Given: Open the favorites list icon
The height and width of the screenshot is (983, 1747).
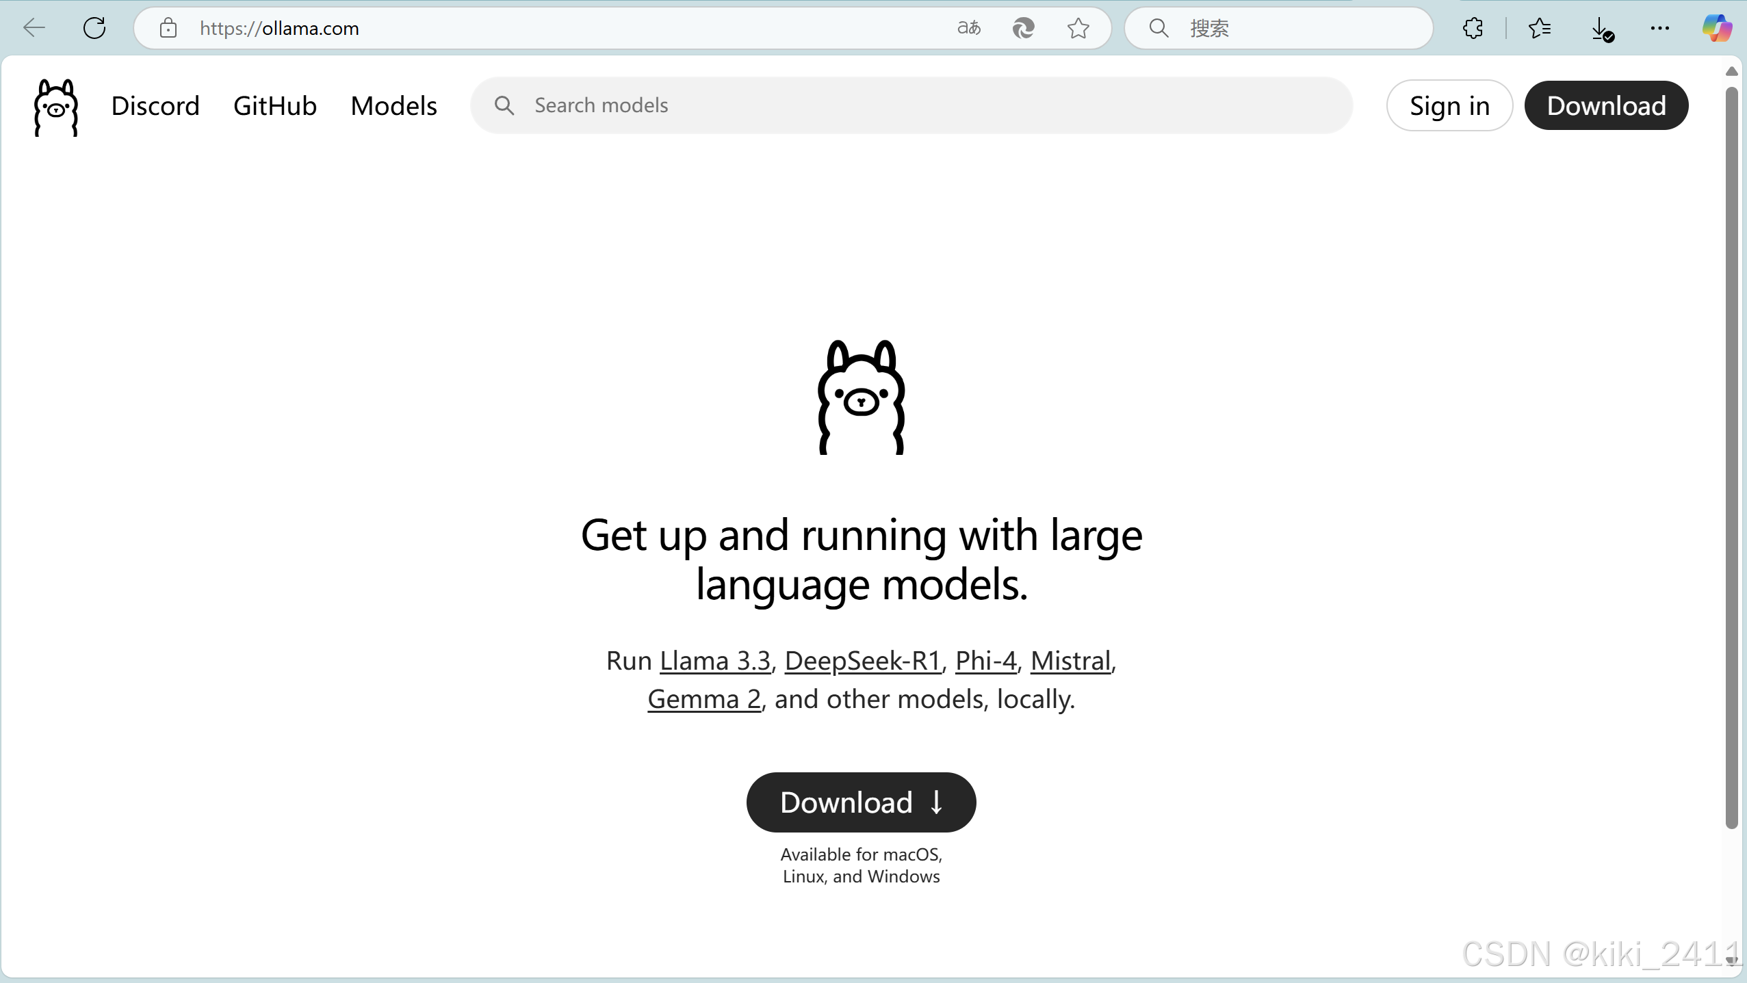Looking at the screenshot, I should [1539, 28].
